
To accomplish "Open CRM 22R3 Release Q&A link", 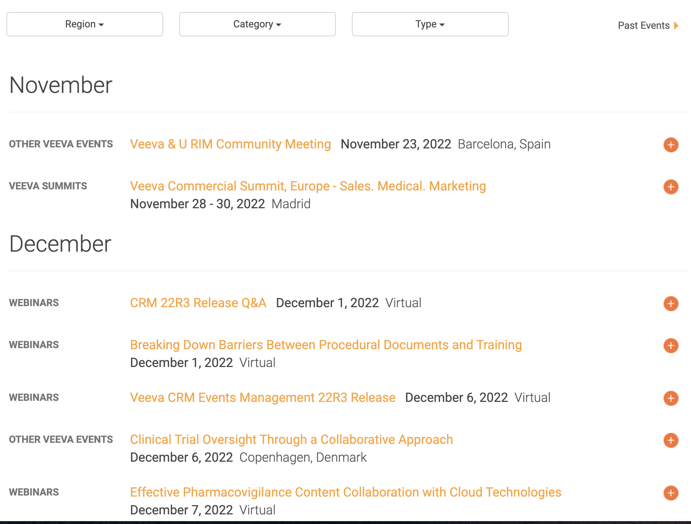I will click(198, 303).
